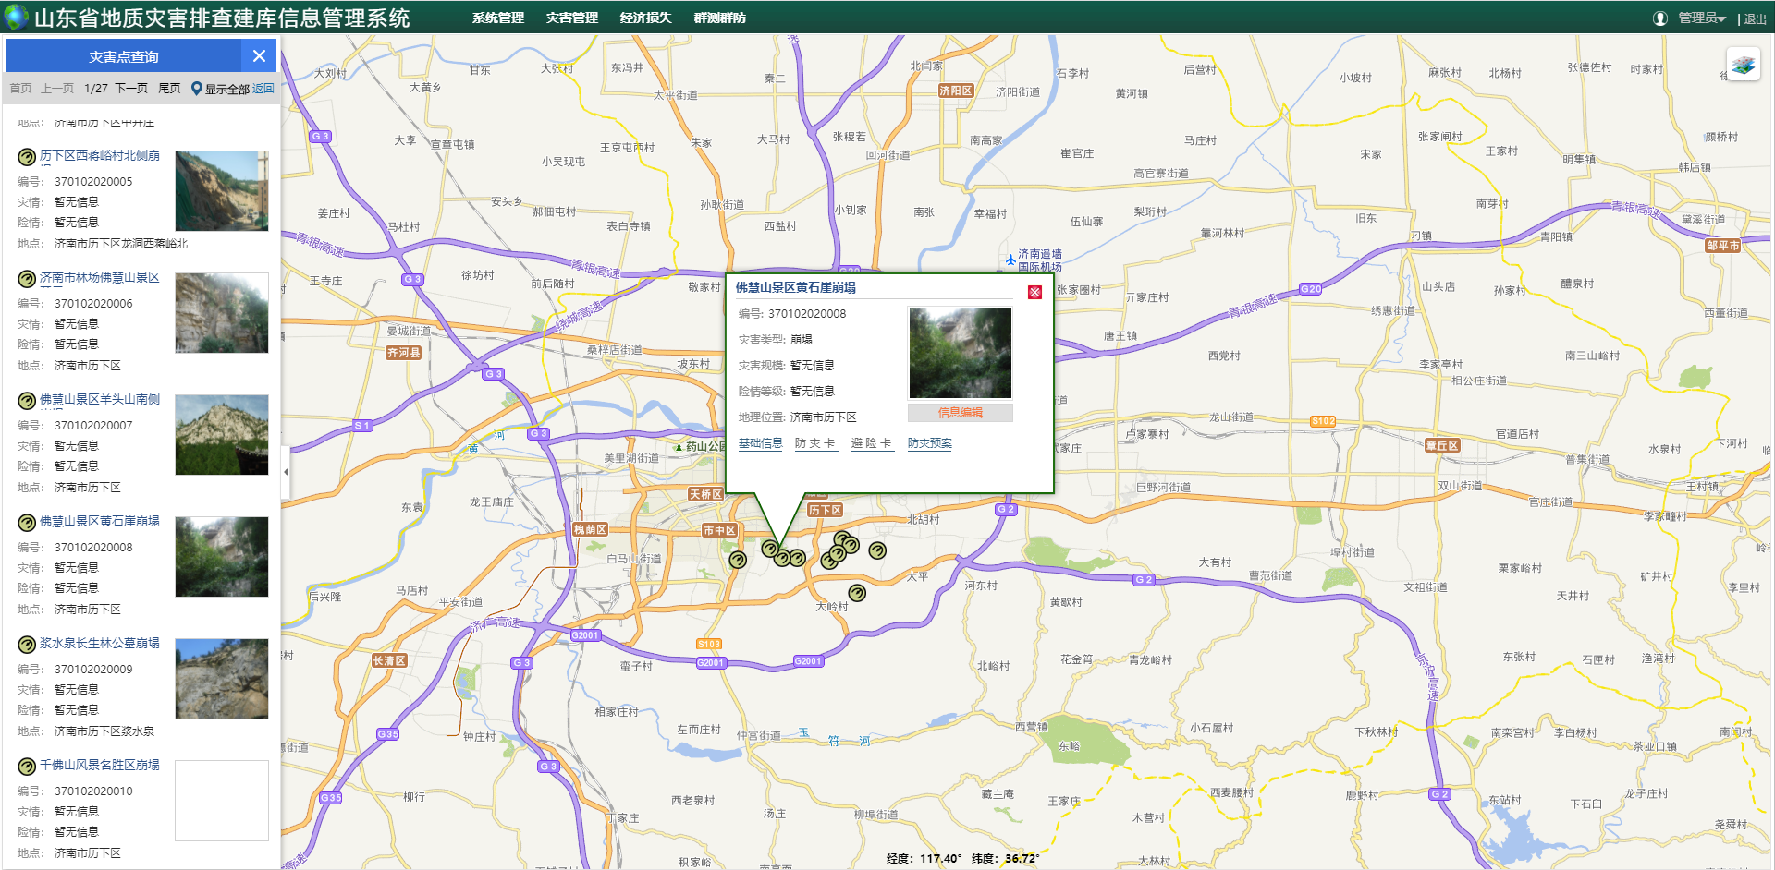Go to 下一页 of results
Screen dimensions: 1775x870
coord(130,89)
